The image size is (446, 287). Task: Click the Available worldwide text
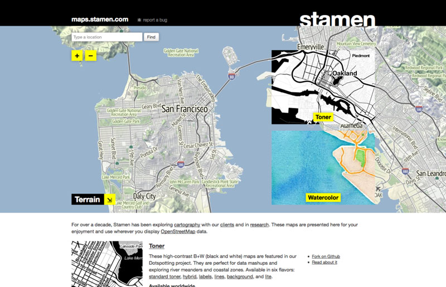[172, 285]
